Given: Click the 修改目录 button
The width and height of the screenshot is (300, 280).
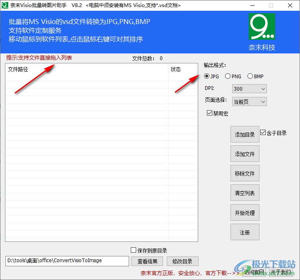Looking at the screenshot, I should 182,261.
